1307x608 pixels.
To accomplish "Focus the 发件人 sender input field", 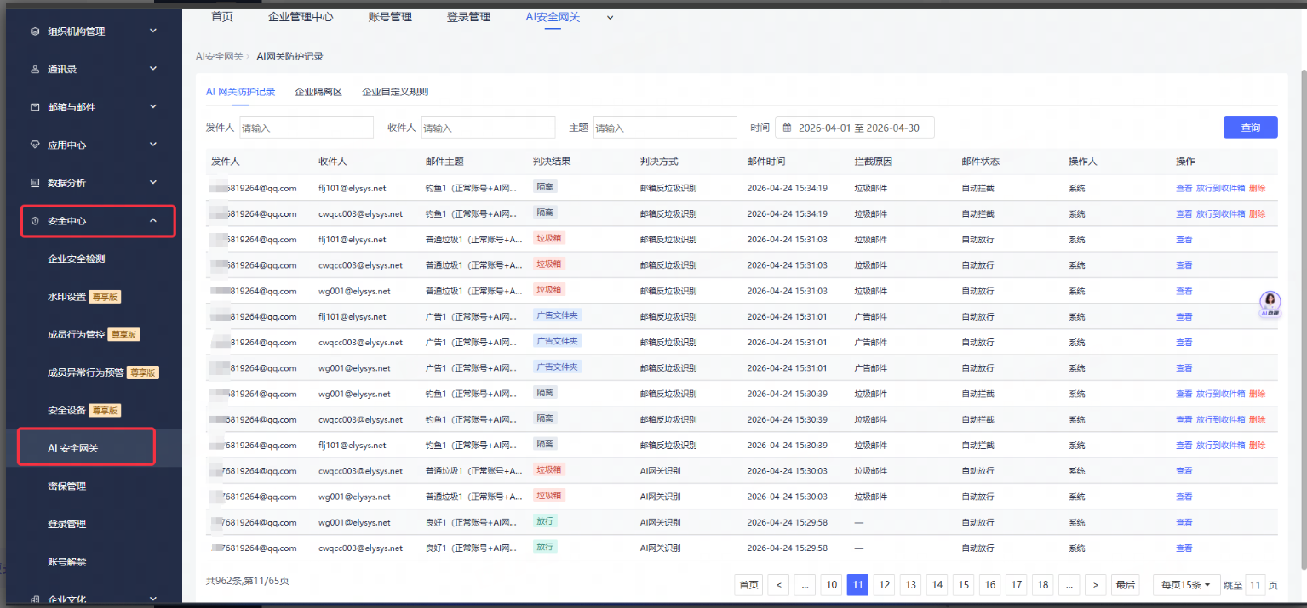I will pos(307,128).
